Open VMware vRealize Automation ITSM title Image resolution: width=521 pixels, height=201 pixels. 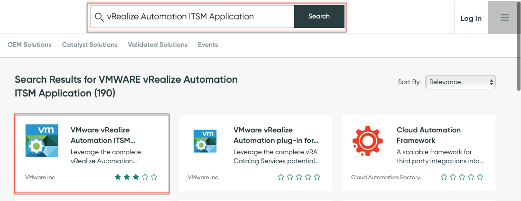(100, 135)
